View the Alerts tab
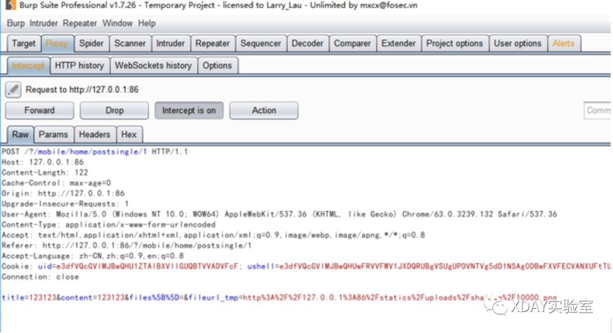The height and width of the screenshot is (333, 613). (x=564, y=43)
